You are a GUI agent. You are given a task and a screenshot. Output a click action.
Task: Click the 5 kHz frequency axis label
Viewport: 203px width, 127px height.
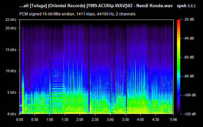click(12, 92)
